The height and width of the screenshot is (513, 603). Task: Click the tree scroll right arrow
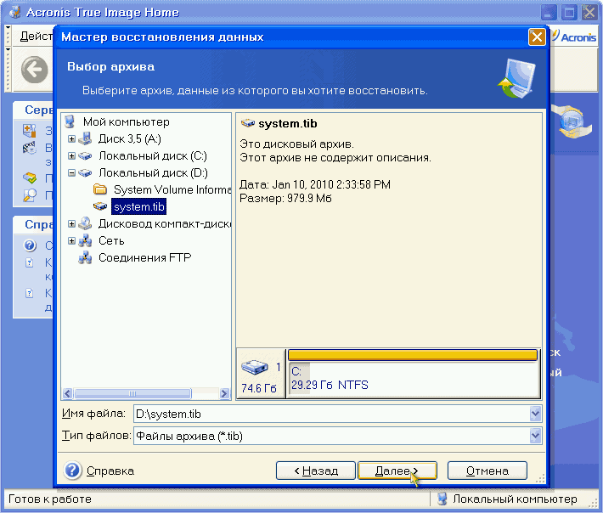224,393
